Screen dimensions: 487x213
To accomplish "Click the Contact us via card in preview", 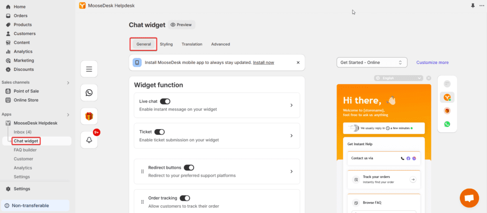I will (384, 158).
